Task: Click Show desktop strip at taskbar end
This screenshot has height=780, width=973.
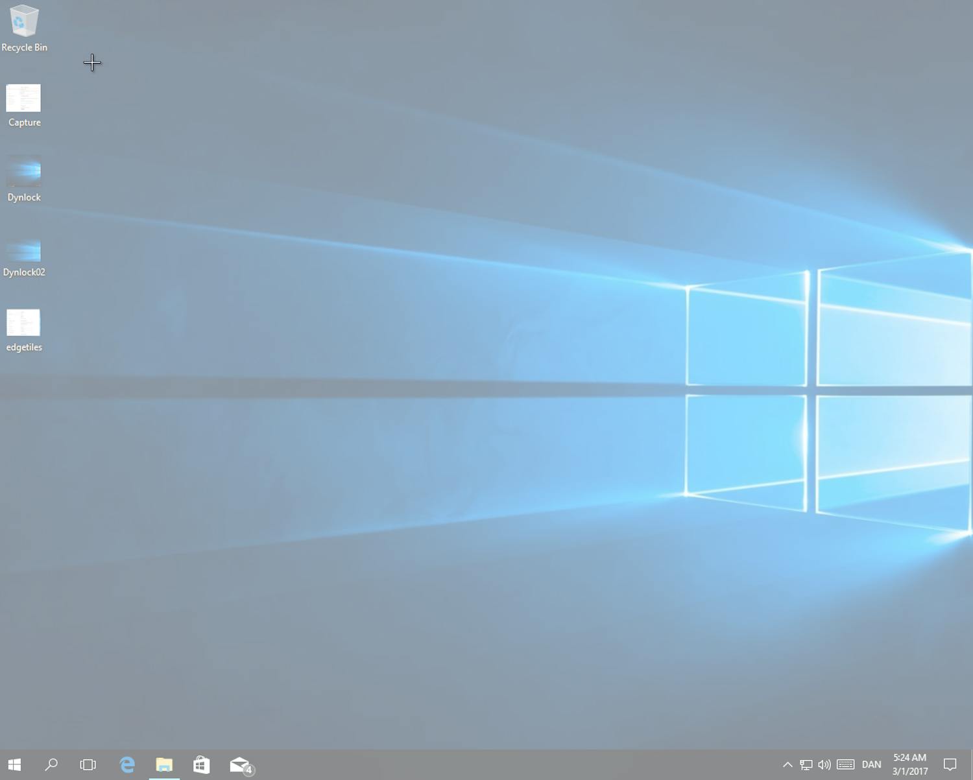Action: pyautogui.click(x=970, y=765)
